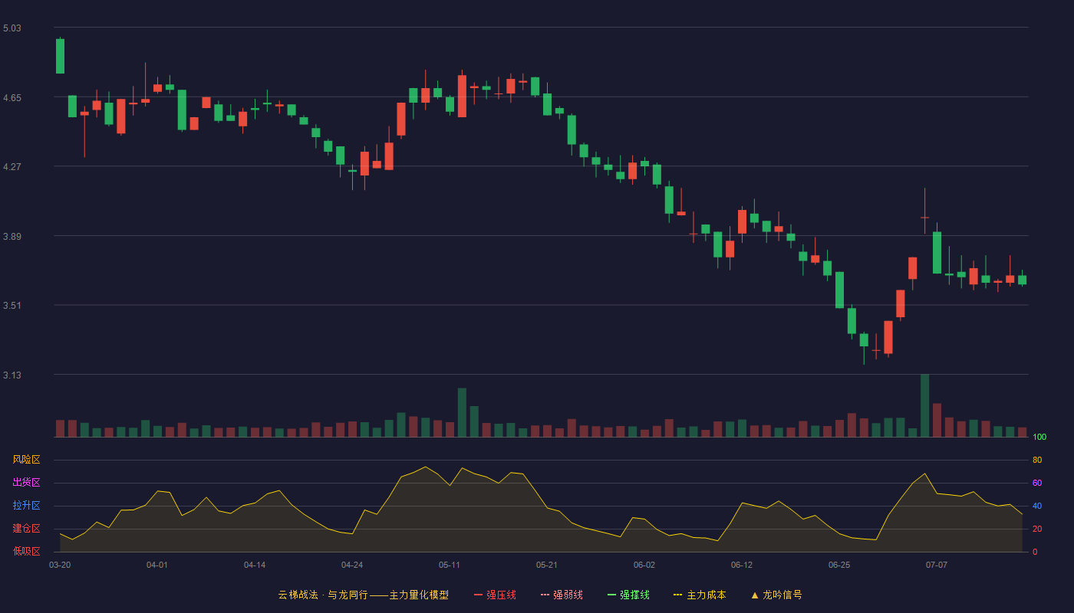
Task: Click the 03-20 date label
Action: (60, 565)
